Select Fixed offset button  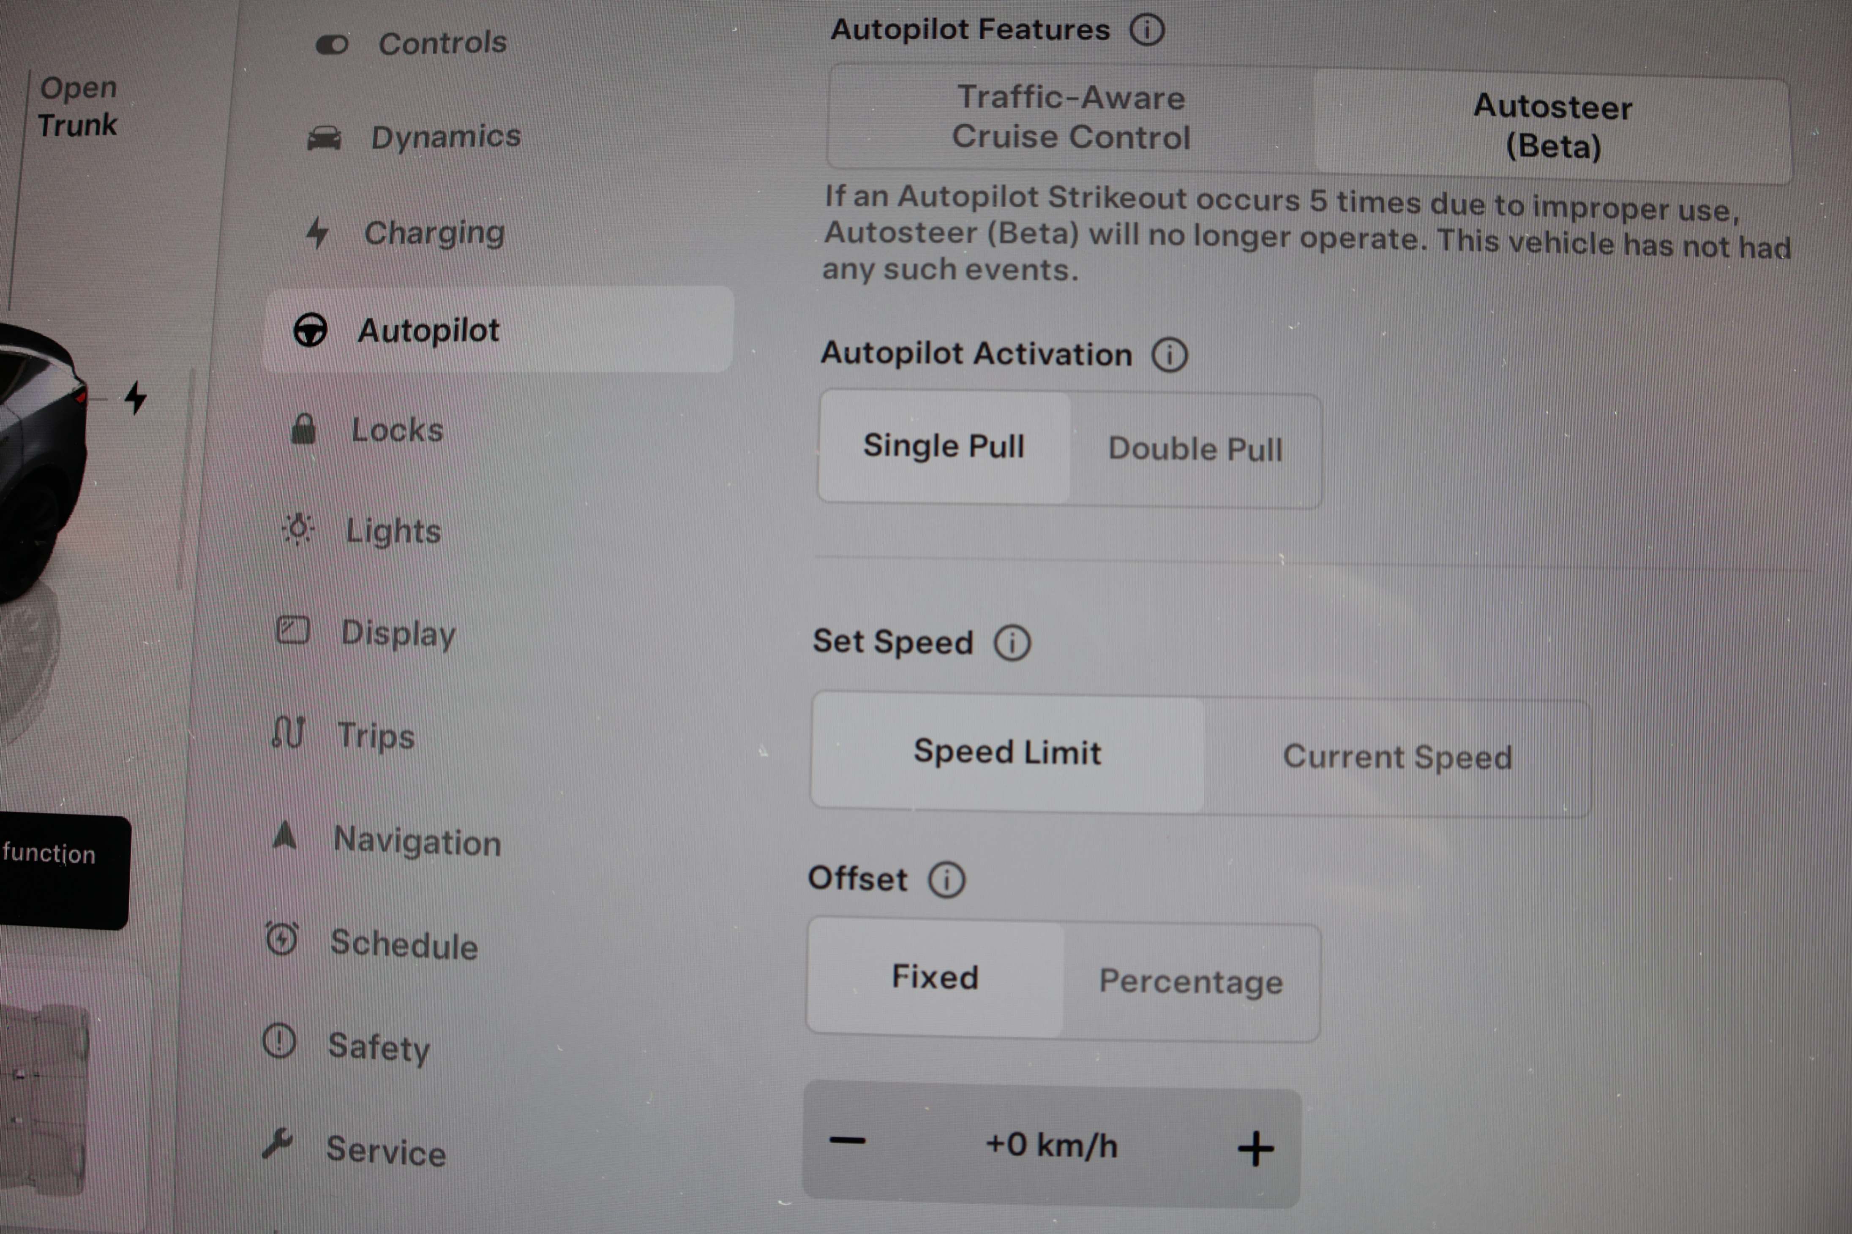click(936, 977)
